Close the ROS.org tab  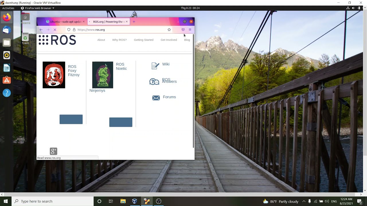coord(126,21)
